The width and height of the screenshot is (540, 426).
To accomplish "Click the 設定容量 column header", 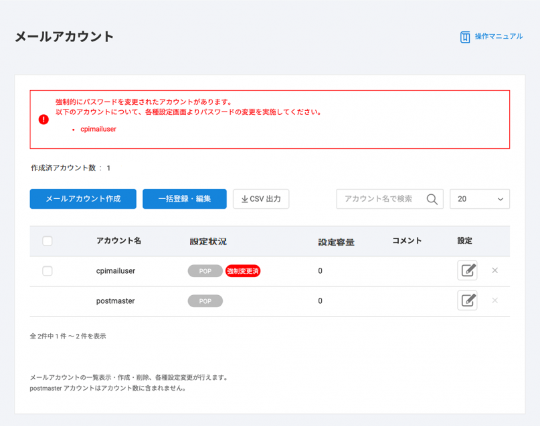I will [x=336, y=242].
